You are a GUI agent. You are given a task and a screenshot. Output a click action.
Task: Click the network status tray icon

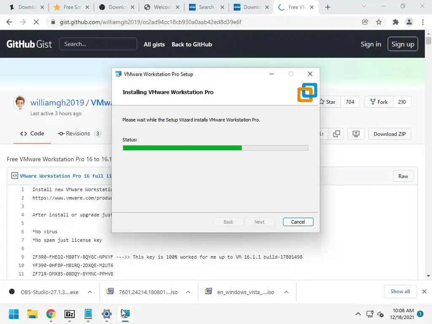click(x=370, y=314)
